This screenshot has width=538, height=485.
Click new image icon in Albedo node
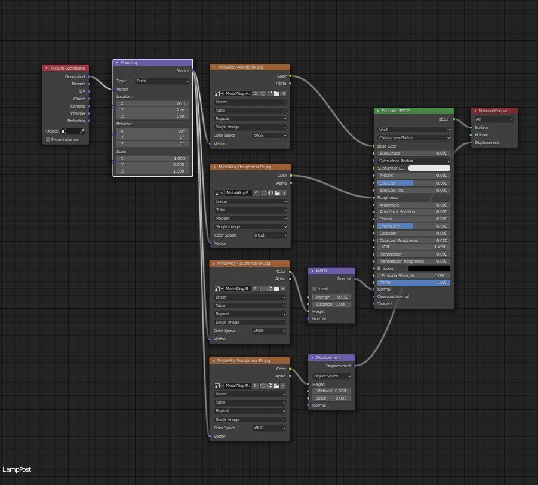coord(270,93)
